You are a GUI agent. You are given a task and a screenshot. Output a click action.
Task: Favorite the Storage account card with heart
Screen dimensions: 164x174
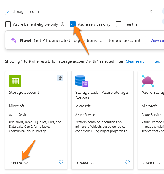coord(61,162)
